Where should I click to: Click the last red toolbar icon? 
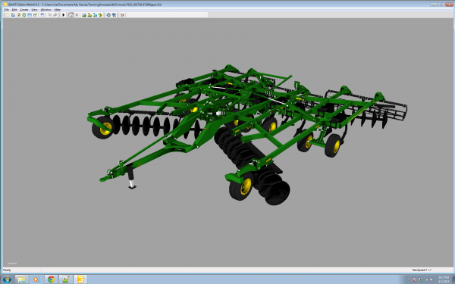[122, 15]
